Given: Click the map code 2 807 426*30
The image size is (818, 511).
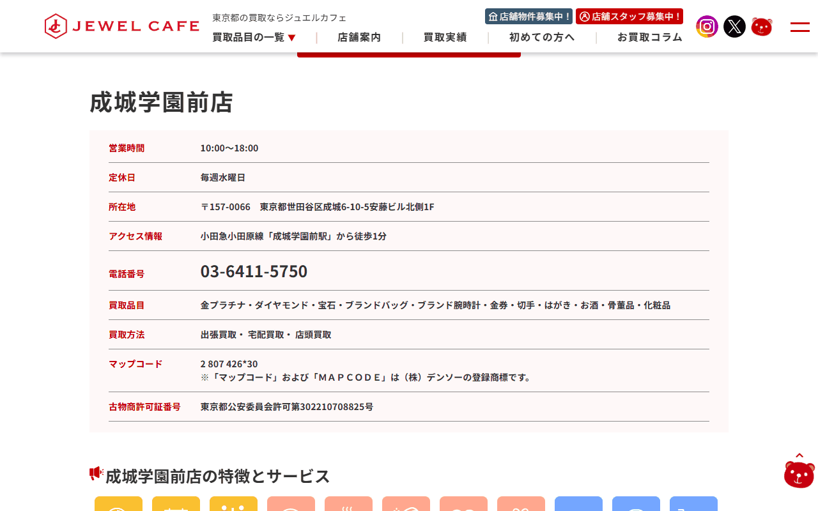Looking at the screenshot, I should (229, 364).
